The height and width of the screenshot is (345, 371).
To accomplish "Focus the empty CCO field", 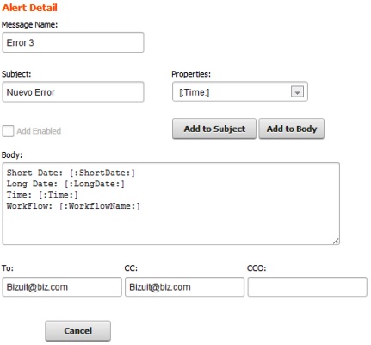I will [x=307, y=287].
